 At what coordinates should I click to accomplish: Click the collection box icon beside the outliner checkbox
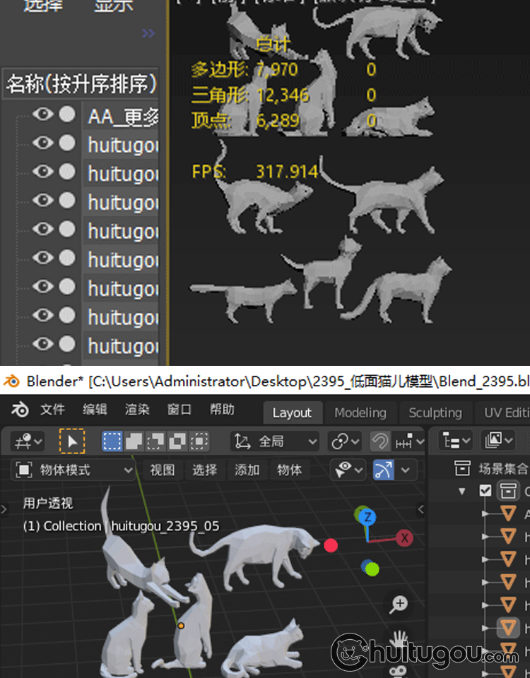tap(508, 491)
